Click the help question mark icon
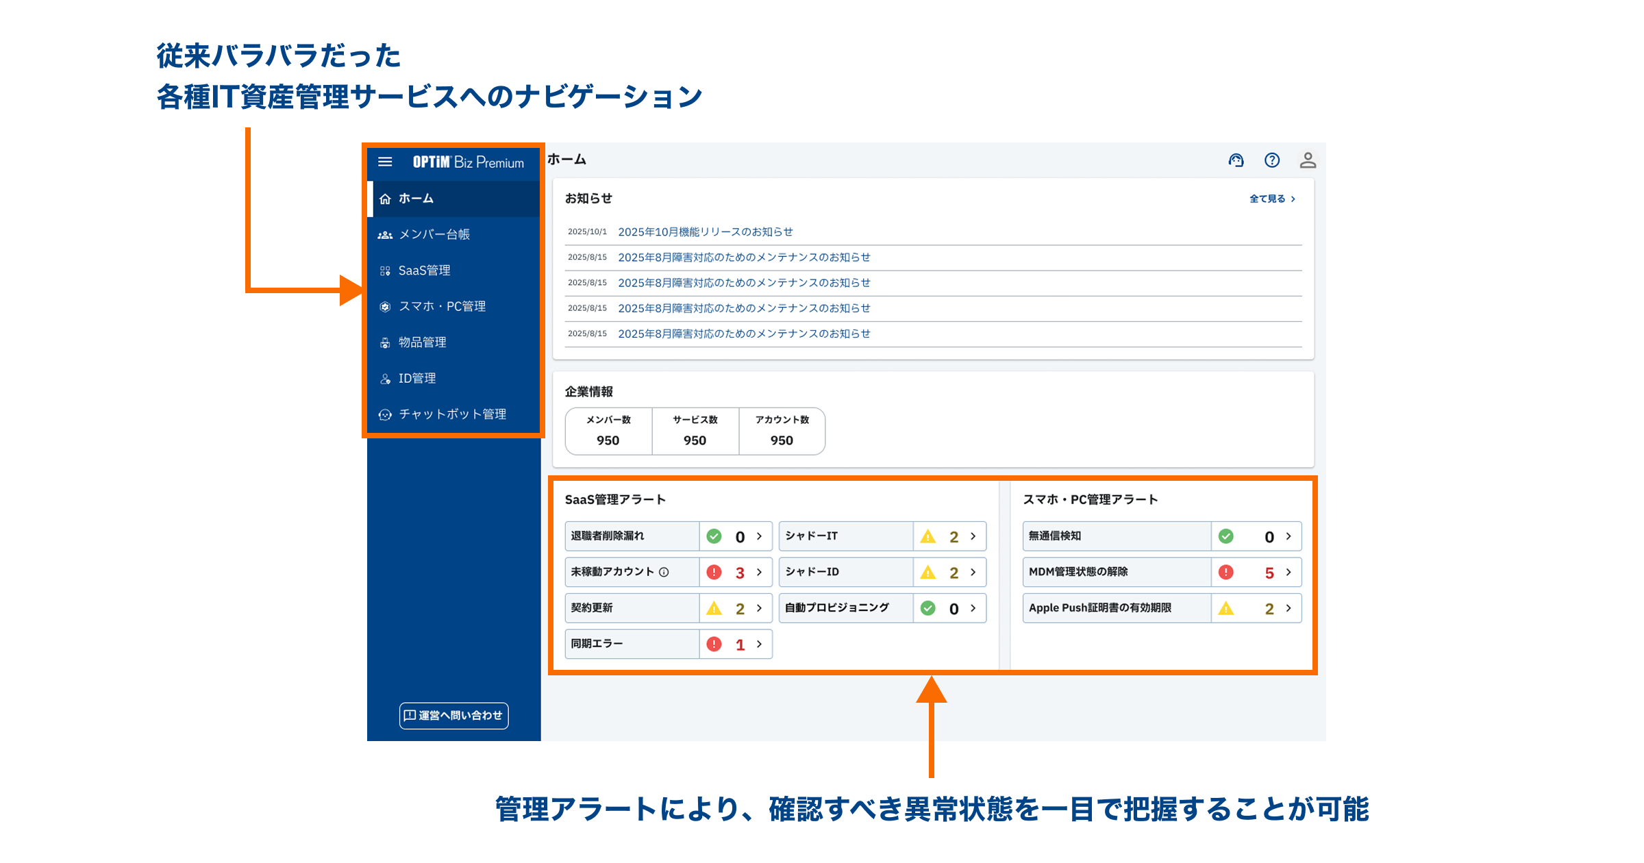This screenshot has height=863, width=1644. coord(1272,160)
